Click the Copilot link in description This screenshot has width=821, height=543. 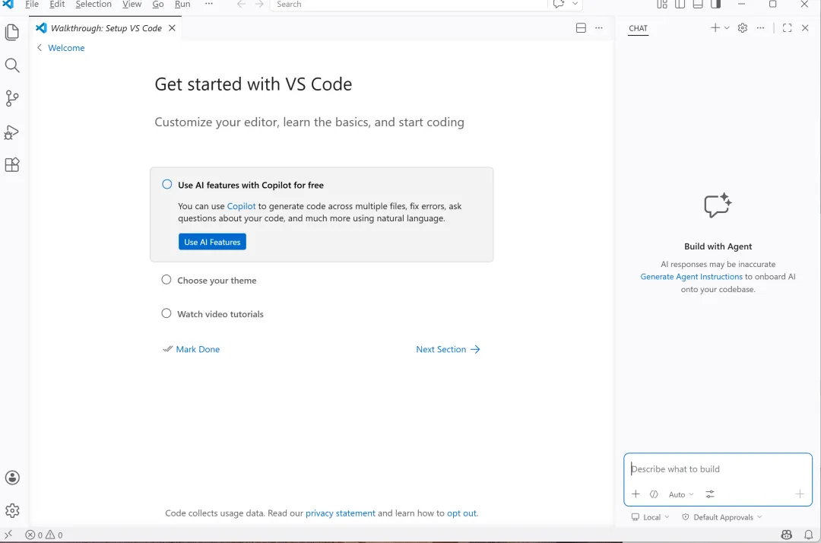[242, 206]
